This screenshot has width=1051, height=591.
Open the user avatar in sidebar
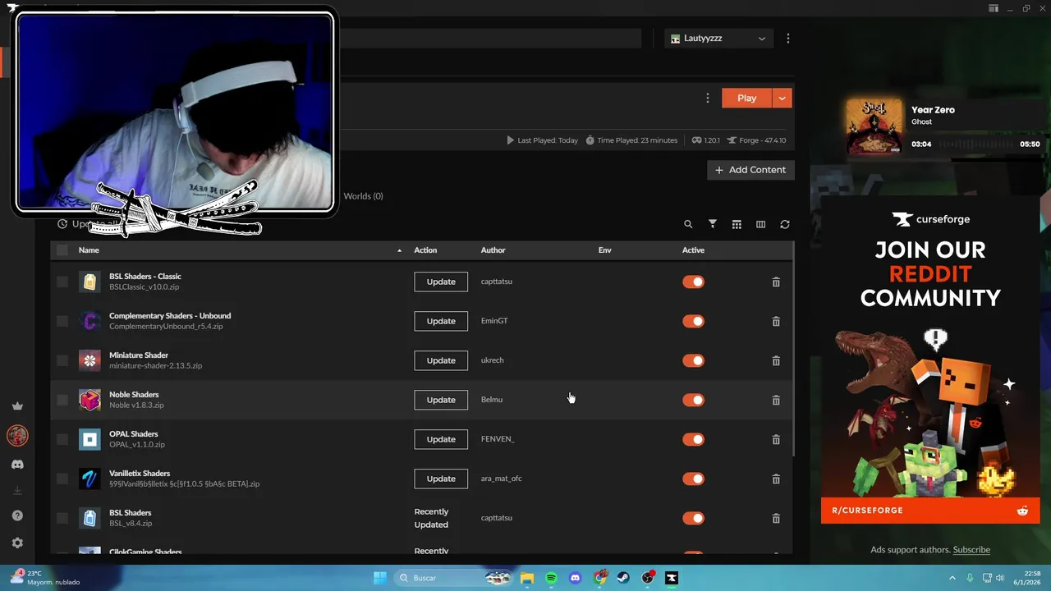click(17, 435)
